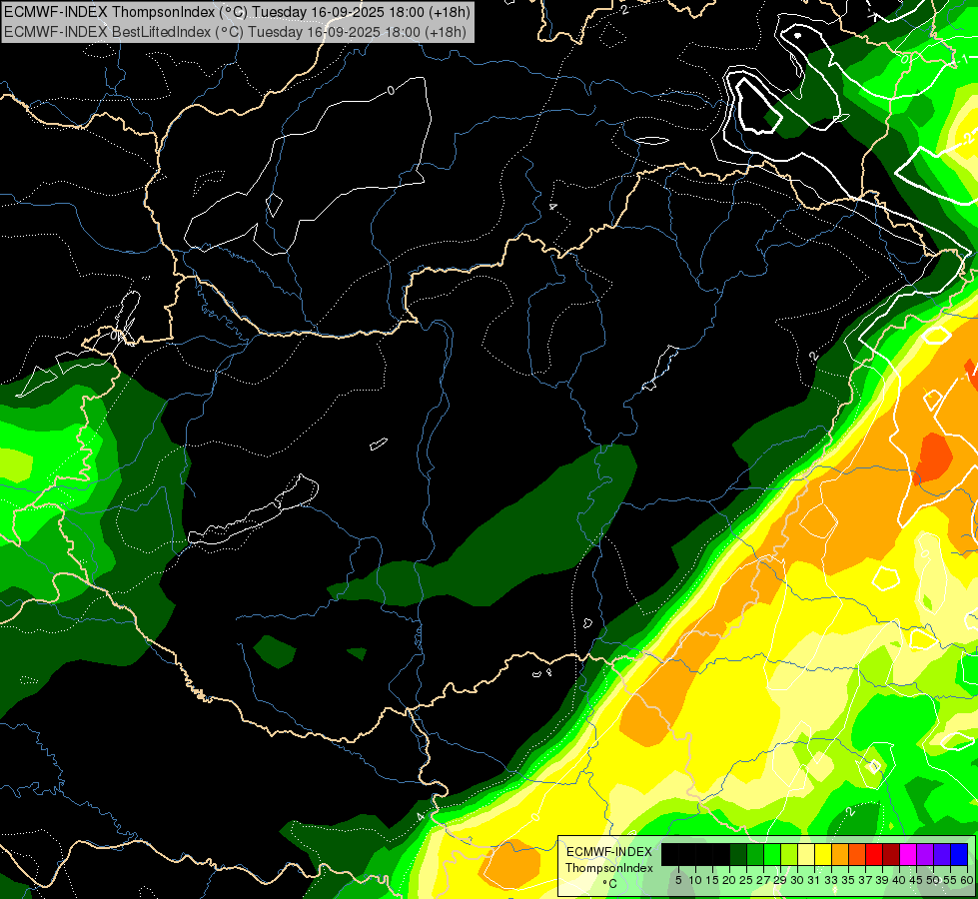978x899 pixels.
Task: Click the legend tick label 45
Action: point(917,880)
